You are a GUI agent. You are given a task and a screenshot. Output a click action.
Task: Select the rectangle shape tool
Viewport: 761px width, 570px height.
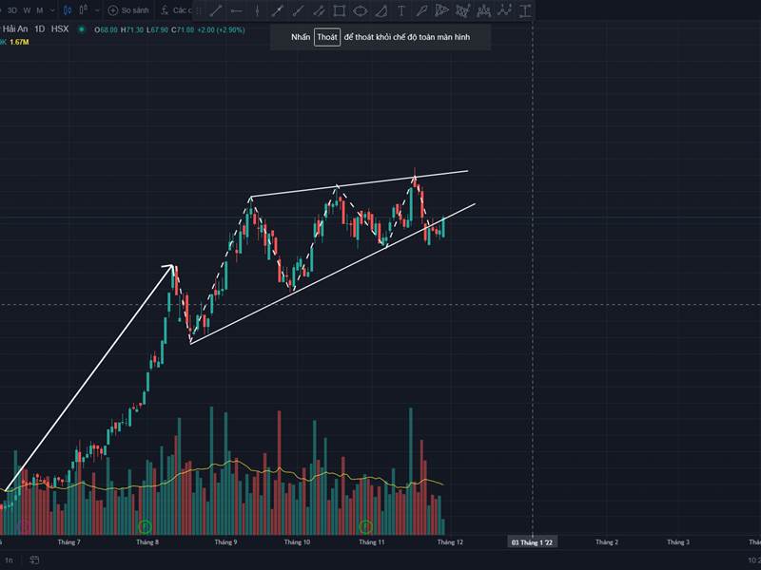pyautogui.click(x=340, y=10)
